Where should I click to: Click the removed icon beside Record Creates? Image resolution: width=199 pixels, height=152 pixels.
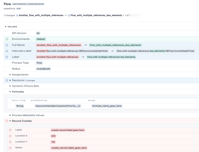(x=7, y=121)
